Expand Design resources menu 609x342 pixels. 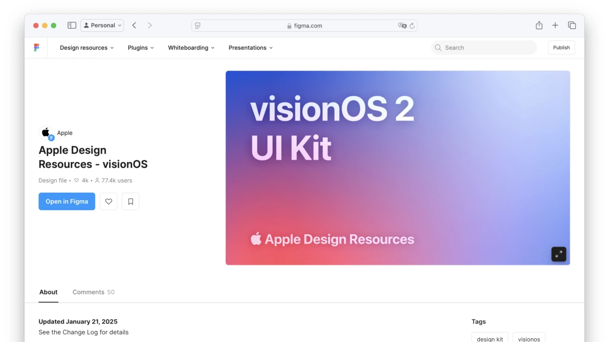(87, 47)
